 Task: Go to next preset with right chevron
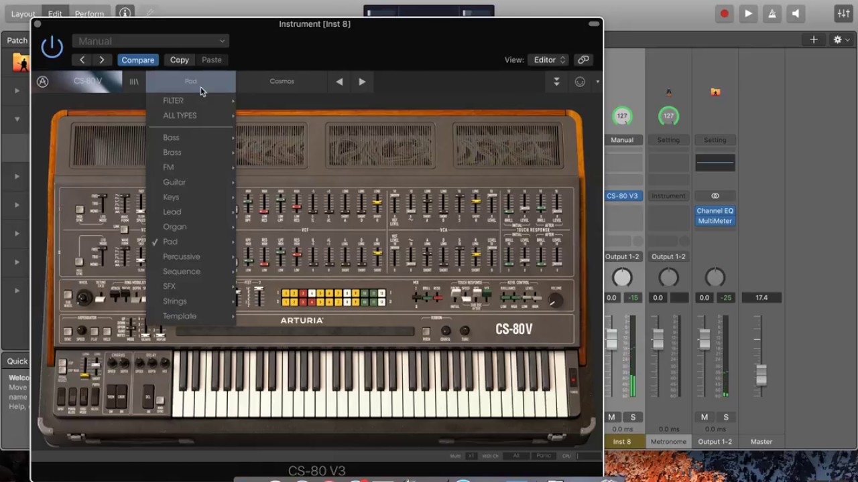click(x=102, y=60)
